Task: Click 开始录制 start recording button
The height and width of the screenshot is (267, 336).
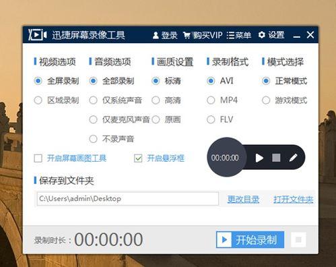Action: pos(250,240)
